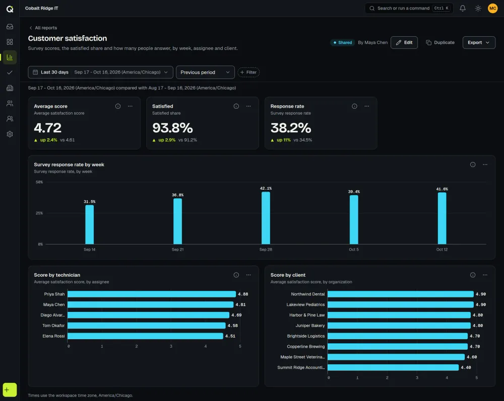Click the Juniper Bakery score bar
Viewport: 504px width, 401px height.
point(399,326)
